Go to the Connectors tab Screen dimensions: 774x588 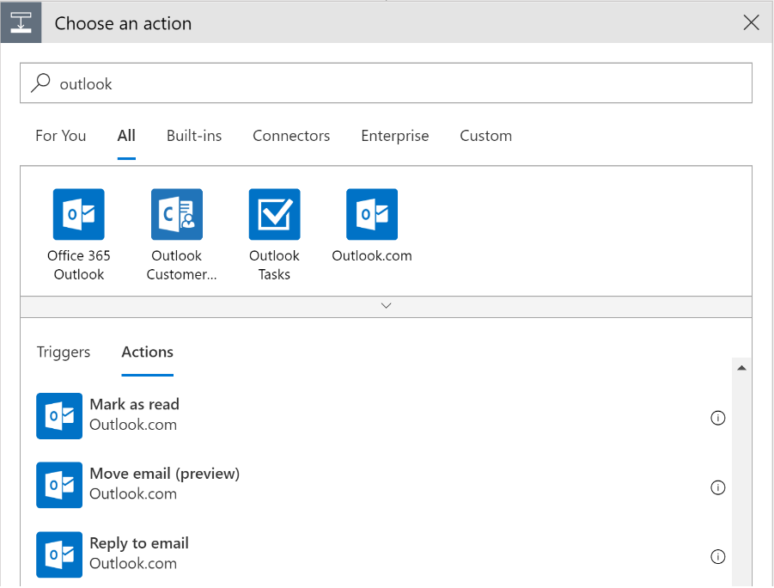coord(291,136)
